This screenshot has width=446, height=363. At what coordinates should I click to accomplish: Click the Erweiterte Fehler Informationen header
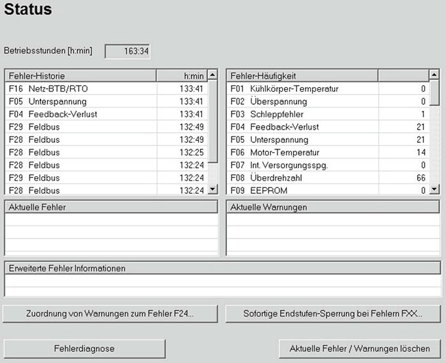pyautogui.click(x=222, y=268)
